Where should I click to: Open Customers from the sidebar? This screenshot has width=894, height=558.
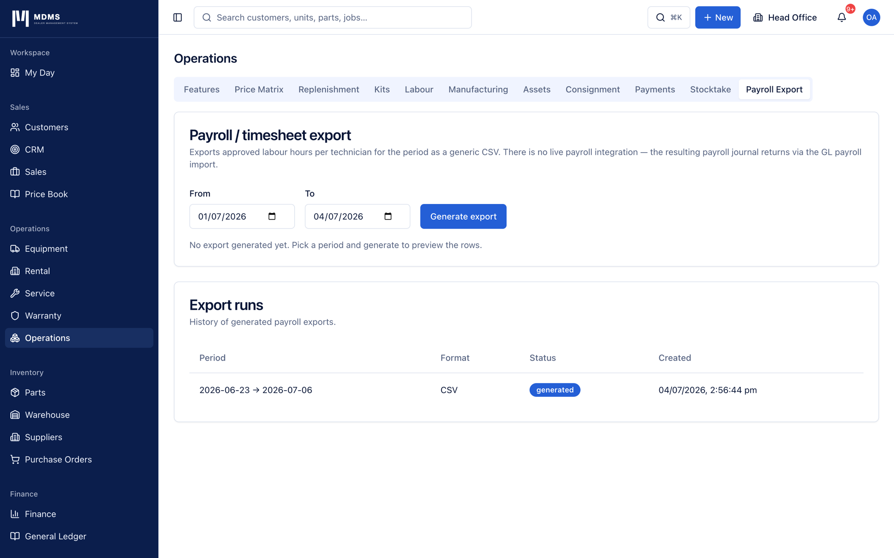click(79, 127)
